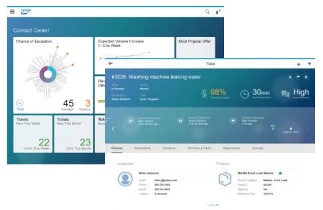Click the green '23' monthly ticket count
The image size is (323, 210).
(x=86, y=142)
